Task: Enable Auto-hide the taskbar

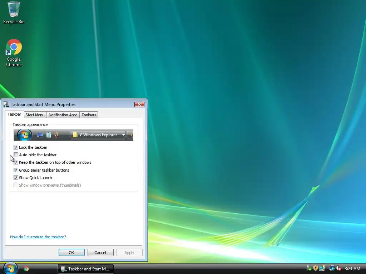Action: pos(16,155)
